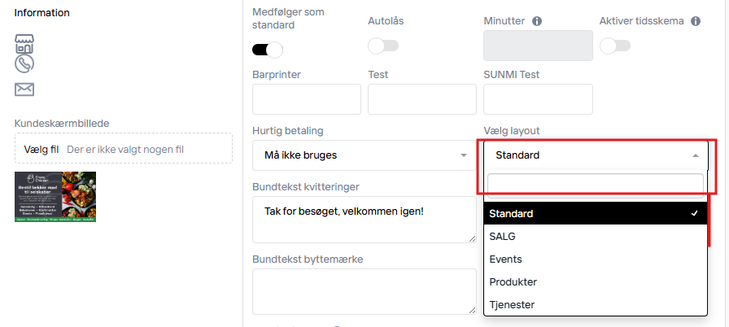Click the envelope email icon

pyautogui.click(x=24, y=89)
